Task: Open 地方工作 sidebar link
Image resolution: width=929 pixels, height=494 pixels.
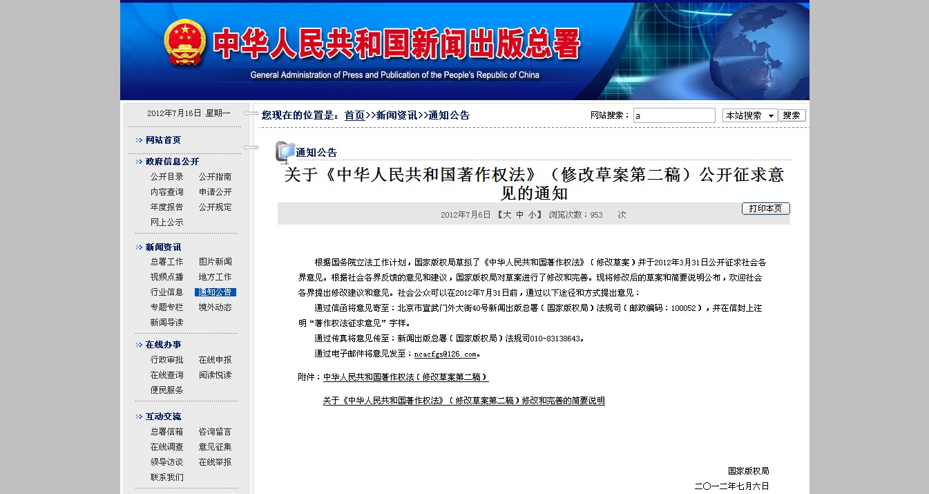Action: point(216,277)
